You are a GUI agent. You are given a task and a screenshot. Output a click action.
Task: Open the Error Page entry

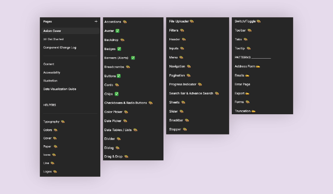[x=242, y=84]
